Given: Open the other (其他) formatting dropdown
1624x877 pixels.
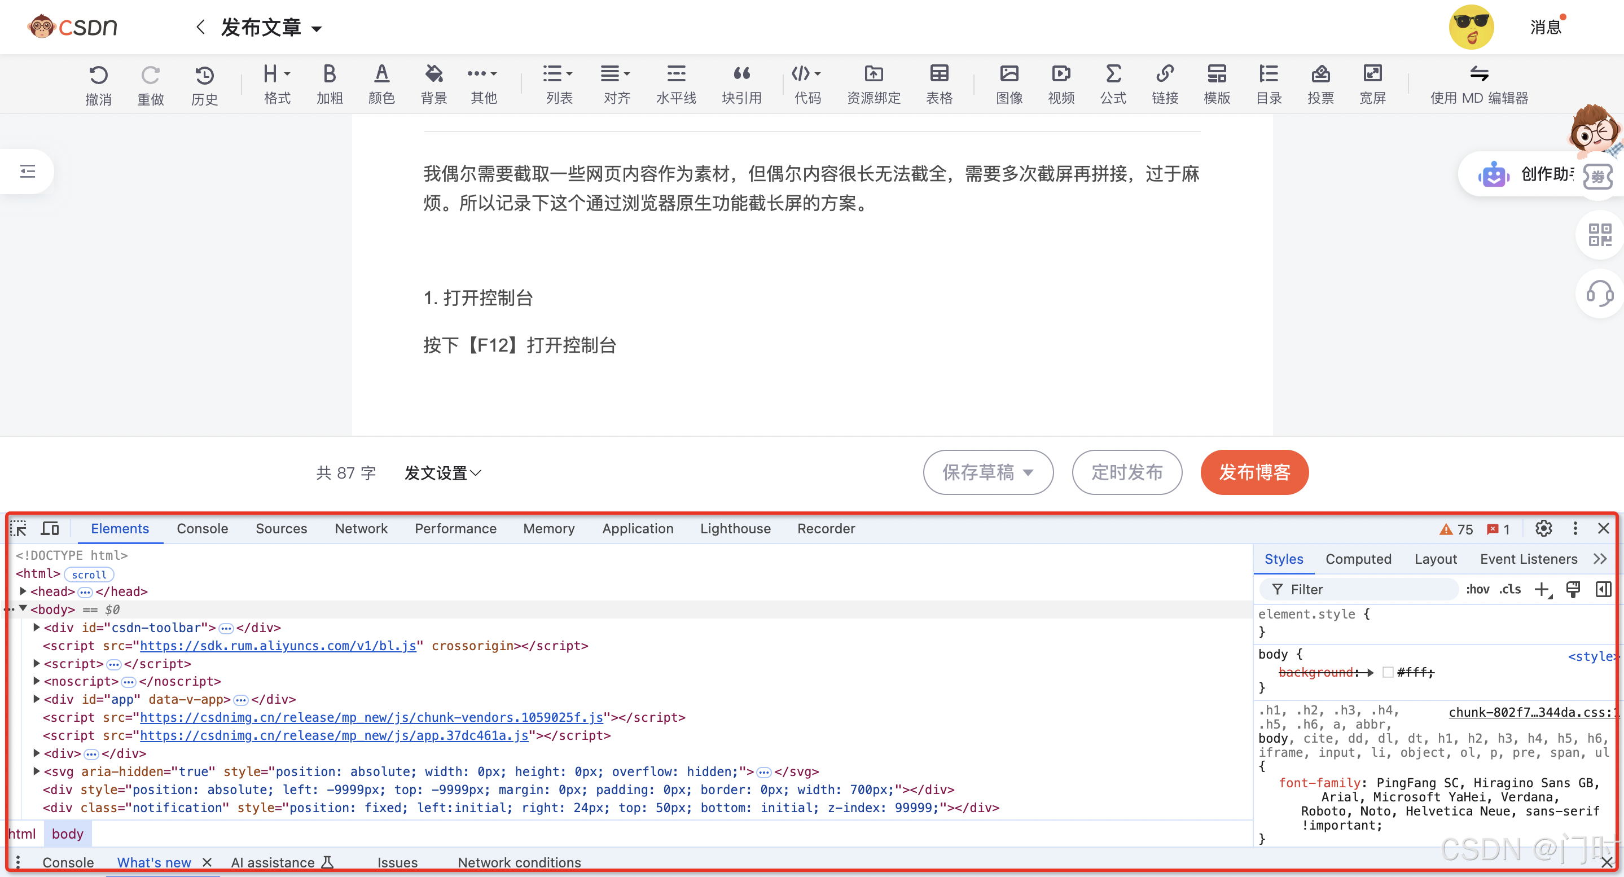Looking at the screenshot, I should 483,84.
